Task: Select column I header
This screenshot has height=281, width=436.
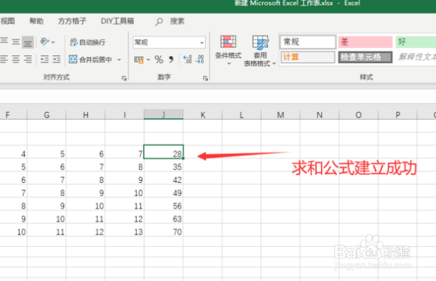Action: (x=124, y=115)
